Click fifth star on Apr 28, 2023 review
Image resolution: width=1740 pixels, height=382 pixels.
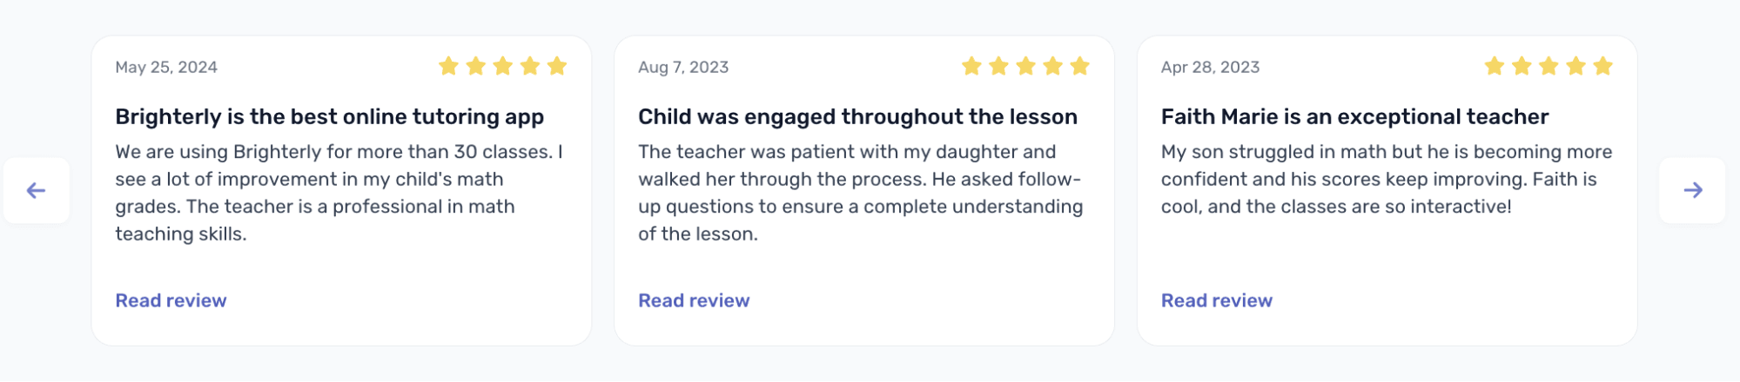click(x=1603, y=66)
